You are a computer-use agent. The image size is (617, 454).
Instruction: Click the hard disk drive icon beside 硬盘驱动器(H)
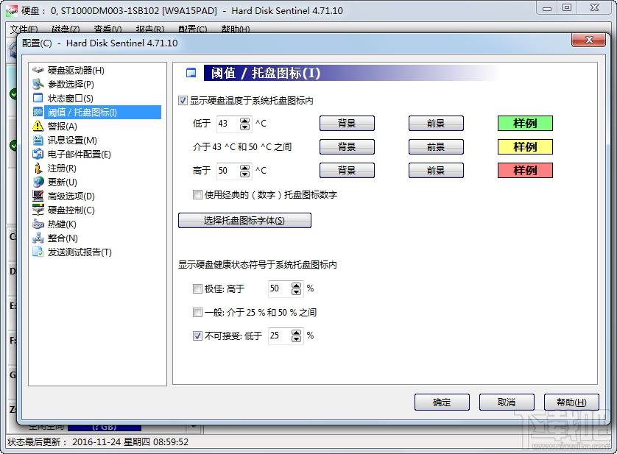pos(38,71)
